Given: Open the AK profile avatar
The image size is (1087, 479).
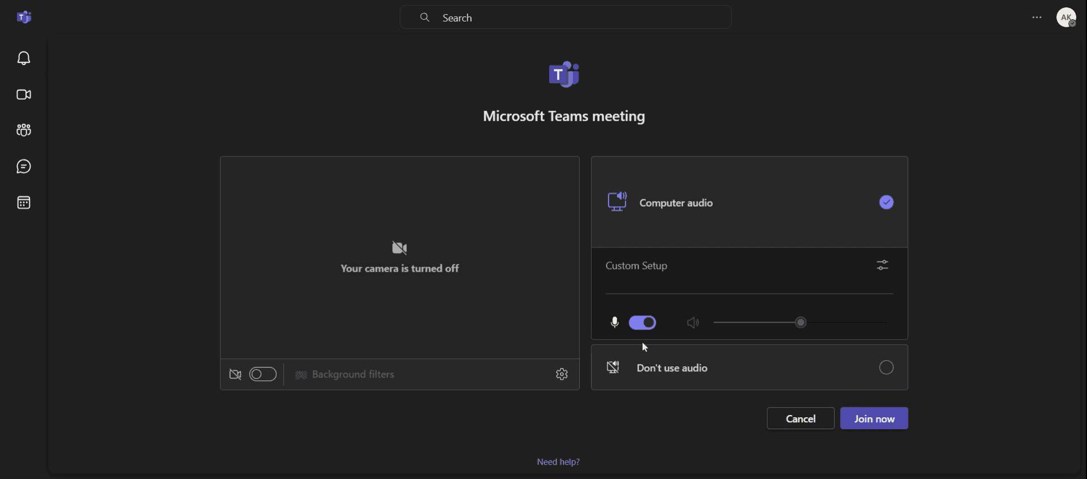Looking at the screenshot, I should [x=1066, y=18].
